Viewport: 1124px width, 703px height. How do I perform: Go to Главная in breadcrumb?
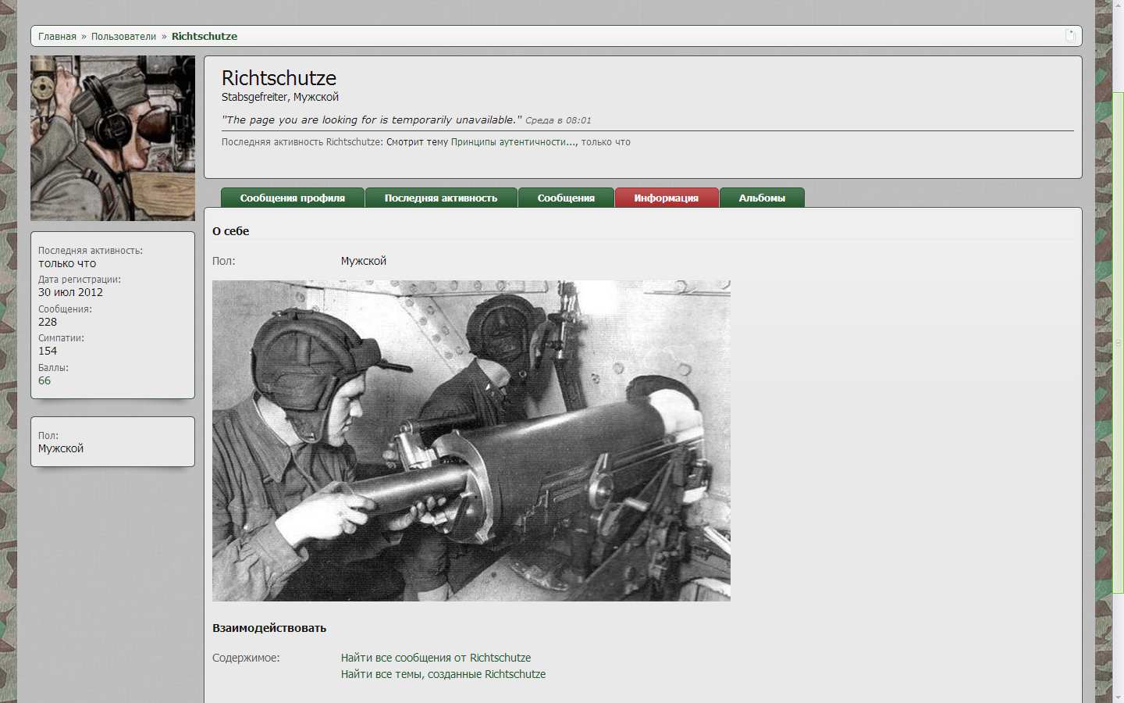57,37
